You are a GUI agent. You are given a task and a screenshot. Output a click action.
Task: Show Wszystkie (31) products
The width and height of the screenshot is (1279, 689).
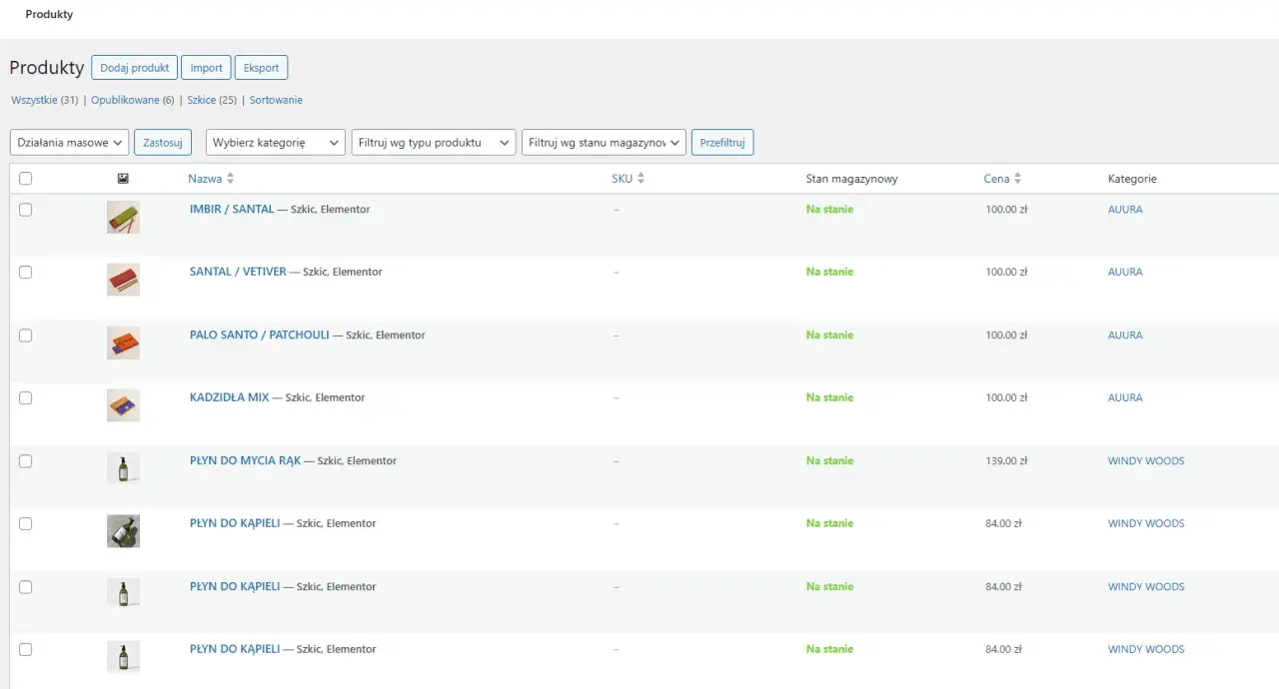[44, 100]
